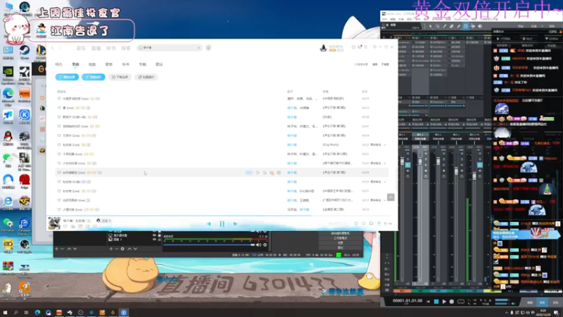563x317 pixels.
Task: Skip to the previous track
Action: tap(209, 224)
